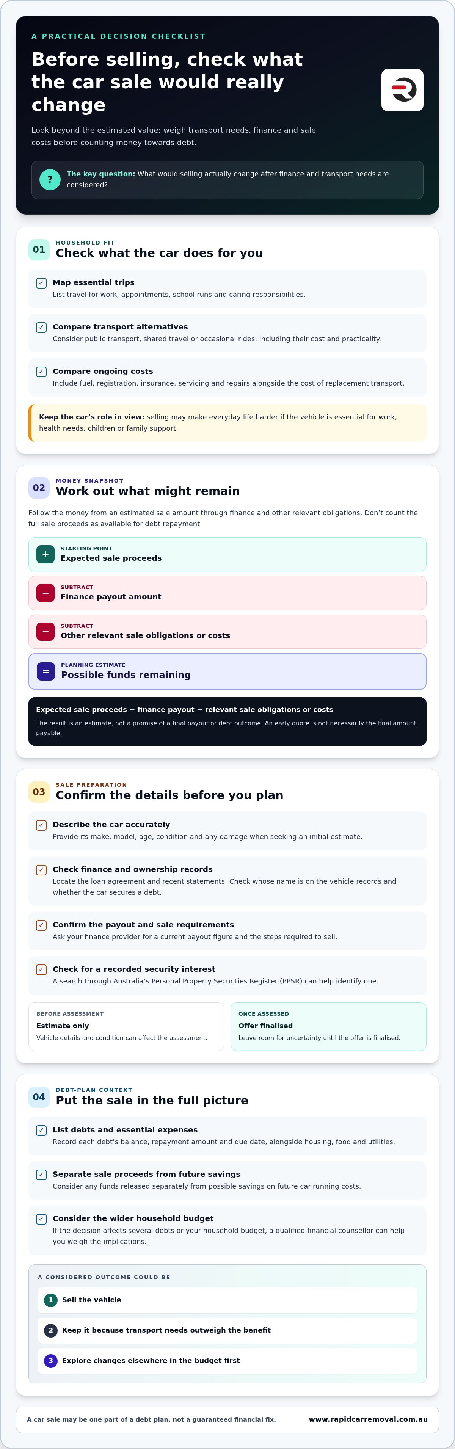Toggle the List debts and essential expenses checkbox
Screen dimensions: 455x1449
pos(41,1131)
